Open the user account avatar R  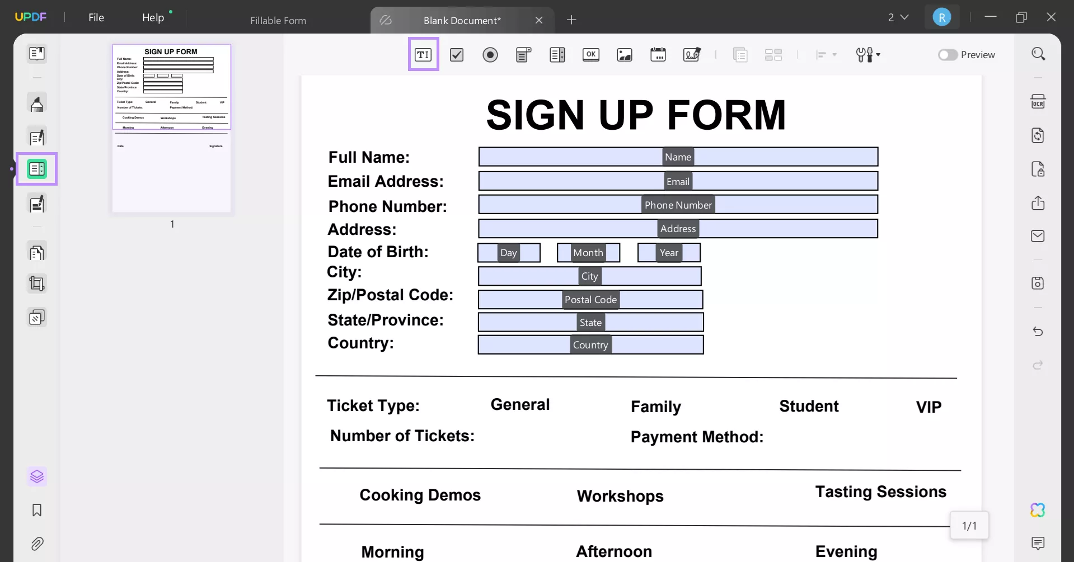942,17
